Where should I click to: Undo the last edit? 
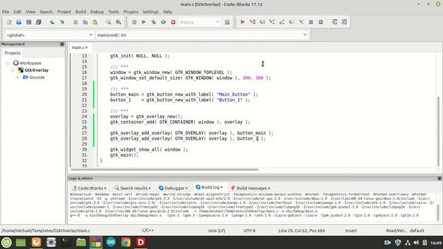coord(52,22)
